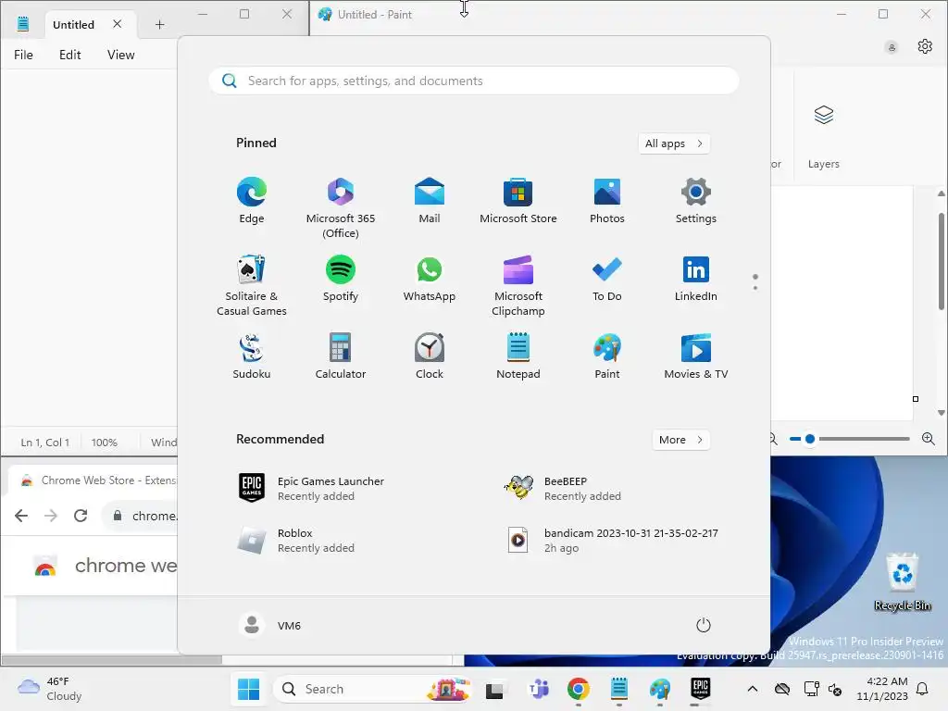This screenshot has width=948, height=711.
Task: Open the Photos pinned app
Action: pos(607,201)
